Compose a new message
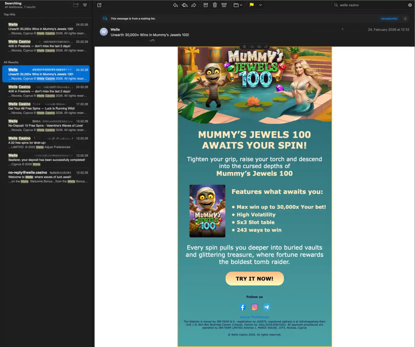 point(99,5)
